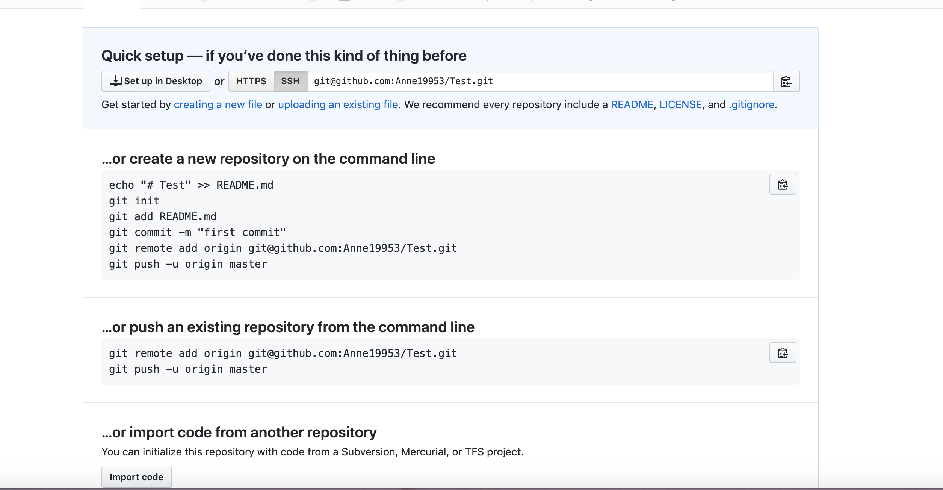This screenshot has height=490, width=943.
Task: Open the creating a new file link
Action: [218, 104]
